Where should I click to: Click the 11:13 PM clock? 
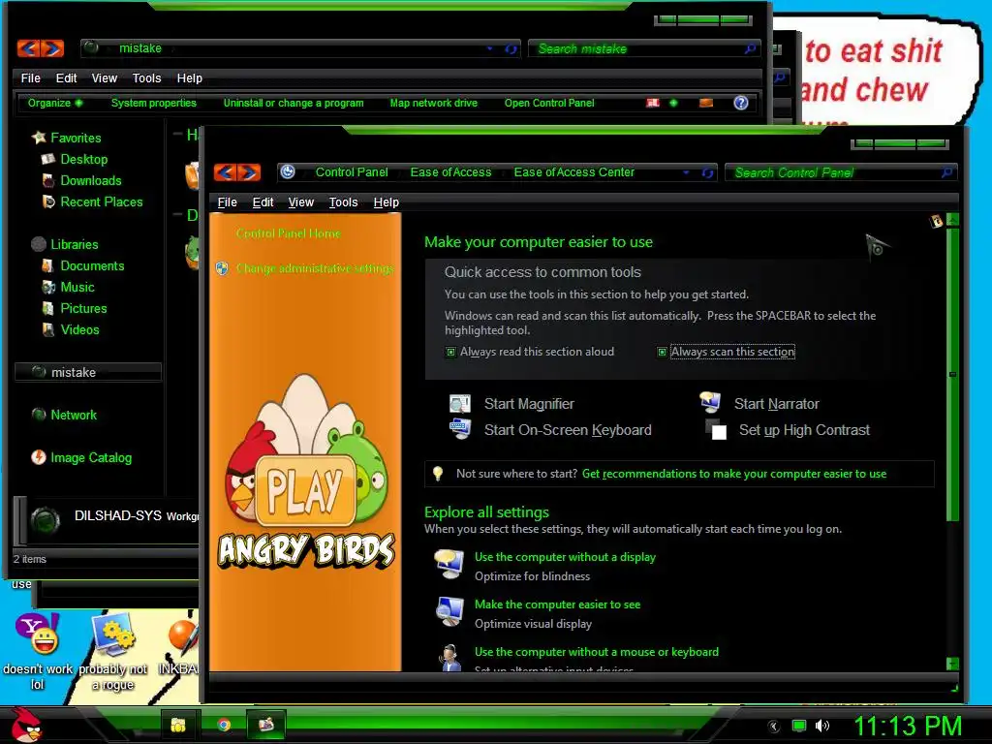(x=908, y=726)
